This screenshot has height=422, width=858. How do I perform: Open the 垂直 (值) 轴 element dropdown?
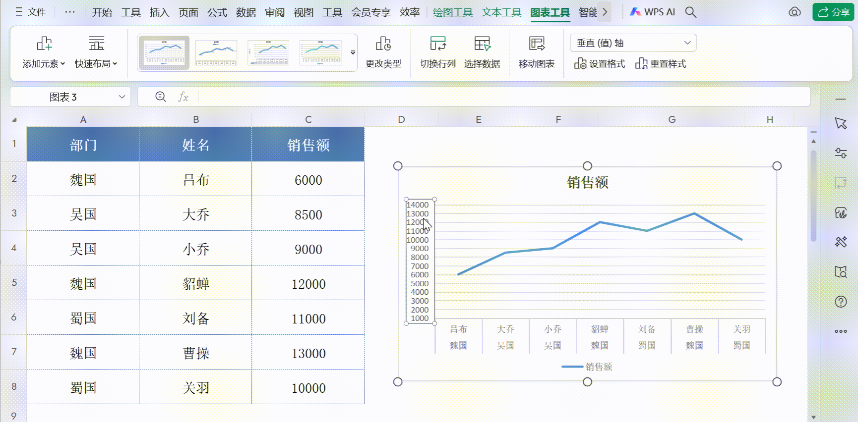point(633,43)
